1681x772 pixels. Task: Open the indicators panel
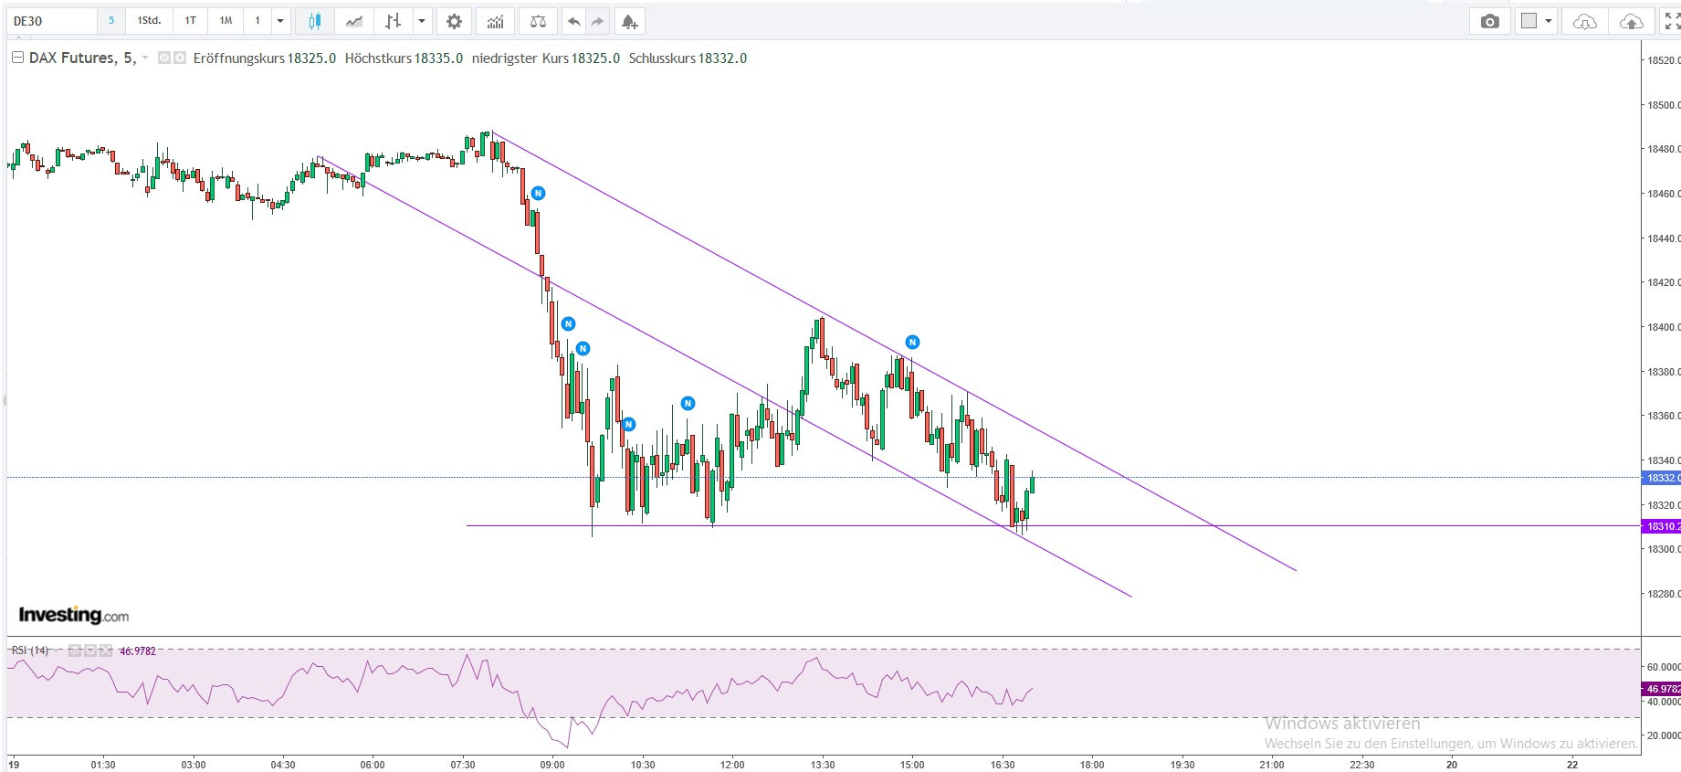pyautogui.click(x=495, y=21)
